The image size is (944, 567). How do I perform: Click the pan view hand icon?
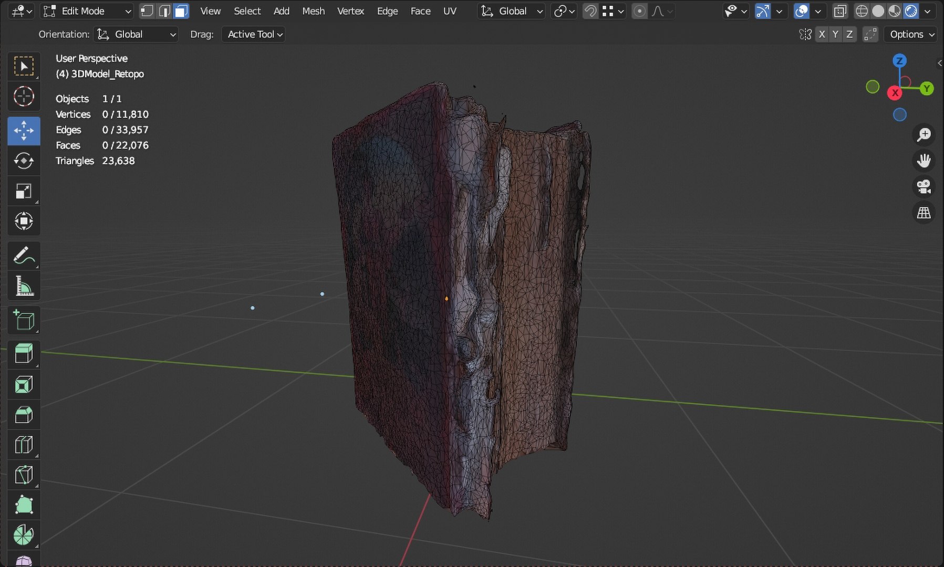[x=924, y=160]
